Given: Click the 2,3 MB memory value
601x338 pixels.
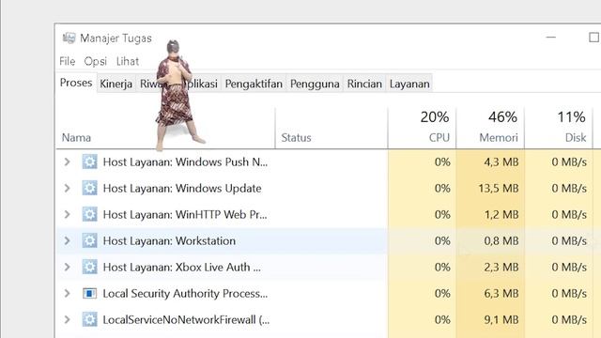Looking at the screenshot, I should pyautogui.click(x=501, y=267).
